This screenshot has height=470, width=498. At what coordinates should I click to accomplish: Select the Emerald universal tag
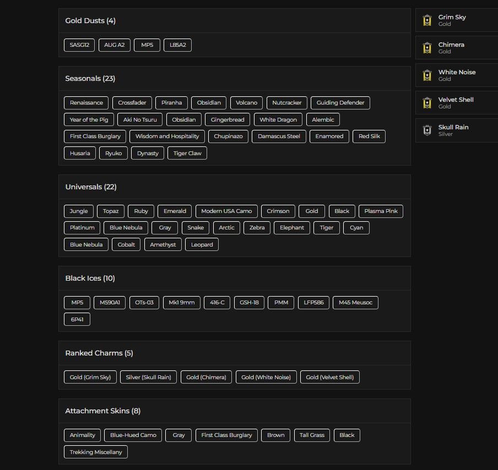[175, 211]
